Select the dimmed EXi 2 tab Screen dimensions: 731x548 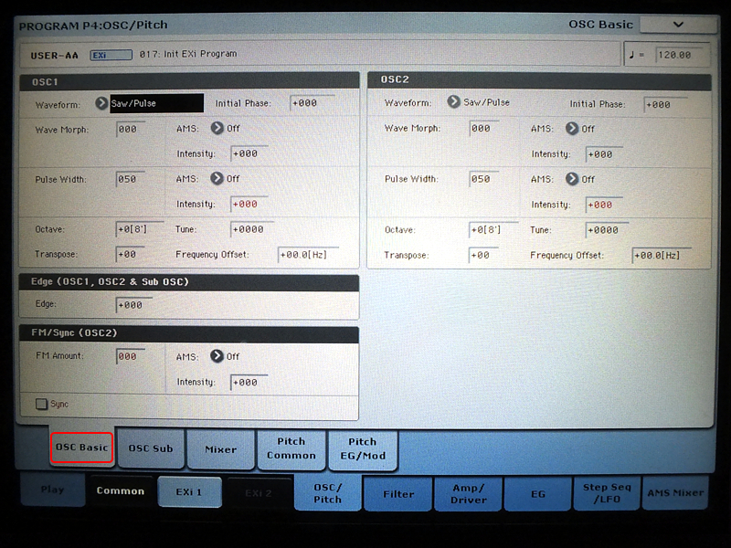click(259, 493)
